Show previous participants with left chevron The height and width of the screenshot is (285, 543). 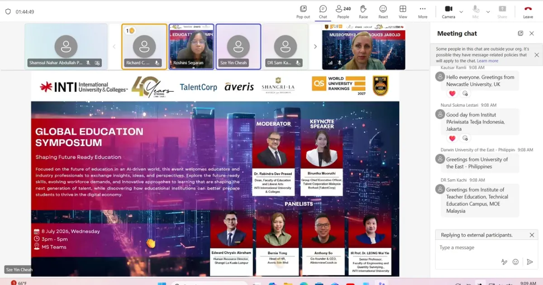pos(114,47)
